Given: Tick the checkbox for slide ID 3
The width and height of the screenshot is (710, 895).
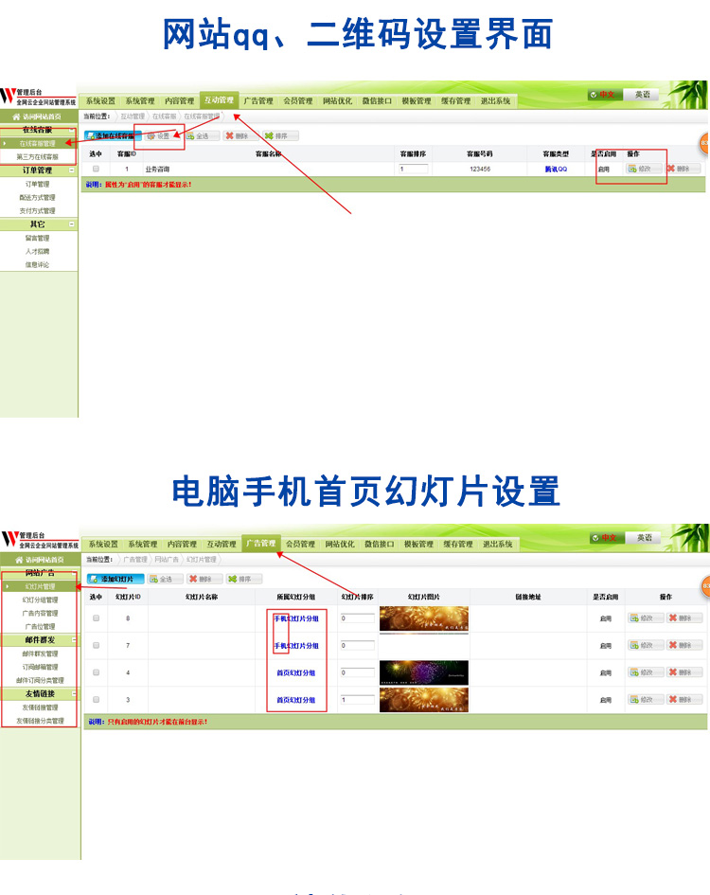Looking at the screenshot, I should click(97, 700).
